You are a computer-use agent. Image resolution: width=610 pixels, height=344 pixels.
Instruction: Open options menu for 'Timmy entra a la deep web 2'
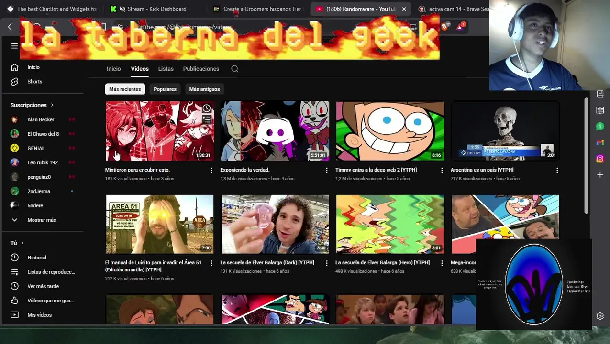442,170
